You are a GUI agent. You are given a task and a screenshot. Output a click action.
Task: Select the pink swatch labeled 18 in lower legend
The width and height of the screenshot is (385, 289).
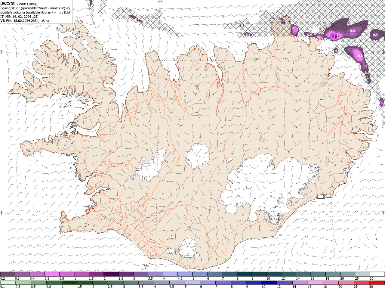click(330, 283)
